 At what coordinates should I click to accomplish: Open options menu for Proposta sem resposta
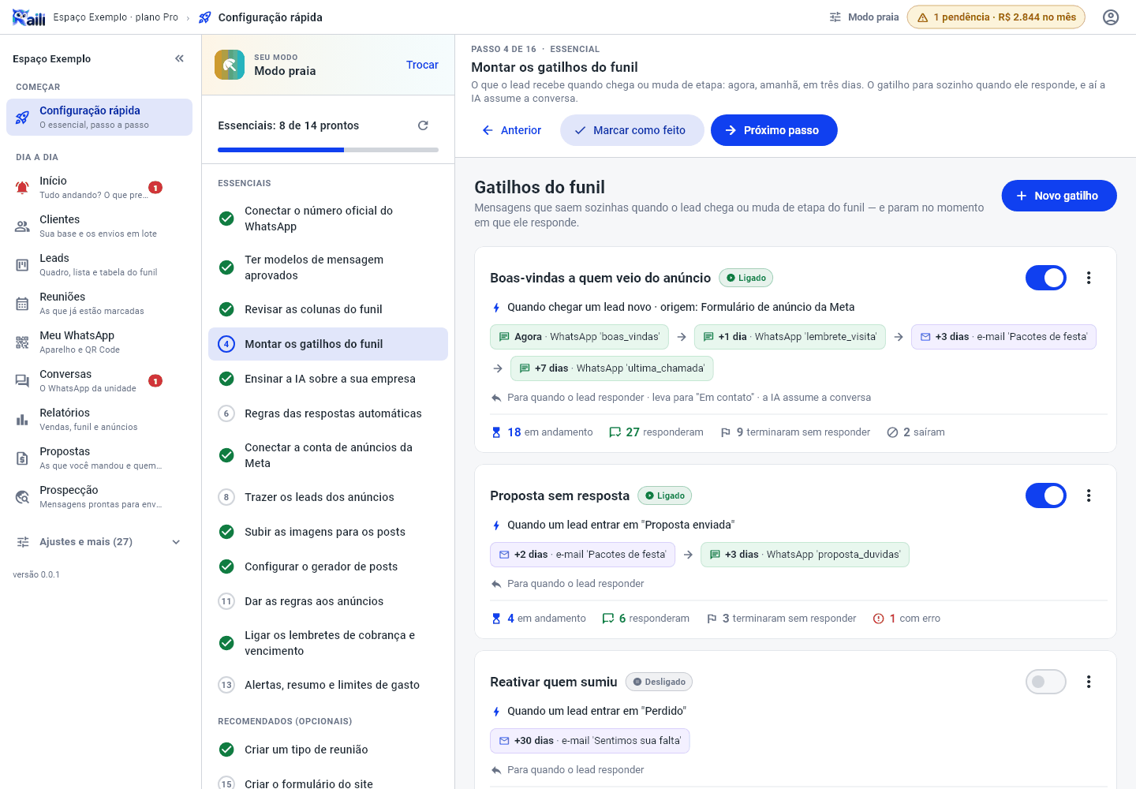(x=1089, y=495)
